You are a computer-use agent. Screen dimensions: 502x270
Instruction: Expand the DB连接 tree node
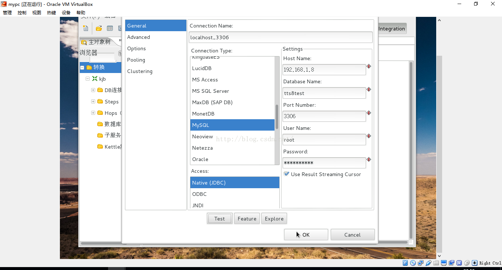coord(93,90)
